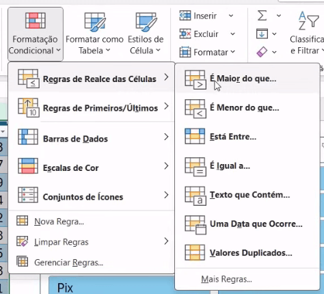This screenshot has height=294, width=324.
Task: Click the Está Entre rule icon
Action: tap(195, 136)
